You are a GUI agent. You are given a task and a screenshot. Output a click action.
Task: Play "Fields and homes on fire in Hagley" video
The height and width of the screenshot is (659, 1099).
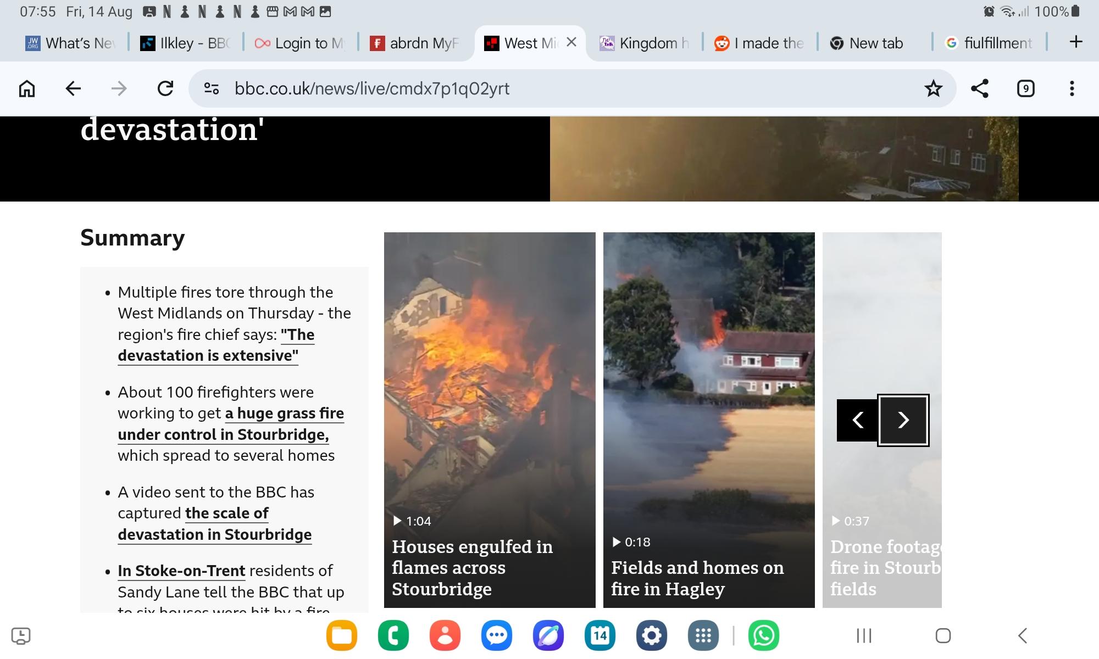(709, 420)
